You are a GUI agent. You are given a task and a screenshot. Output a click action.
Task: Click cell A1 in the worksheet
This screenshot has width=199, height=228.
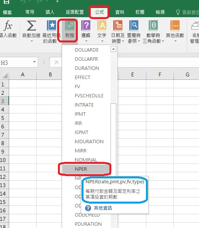click(x=22, y=84)
